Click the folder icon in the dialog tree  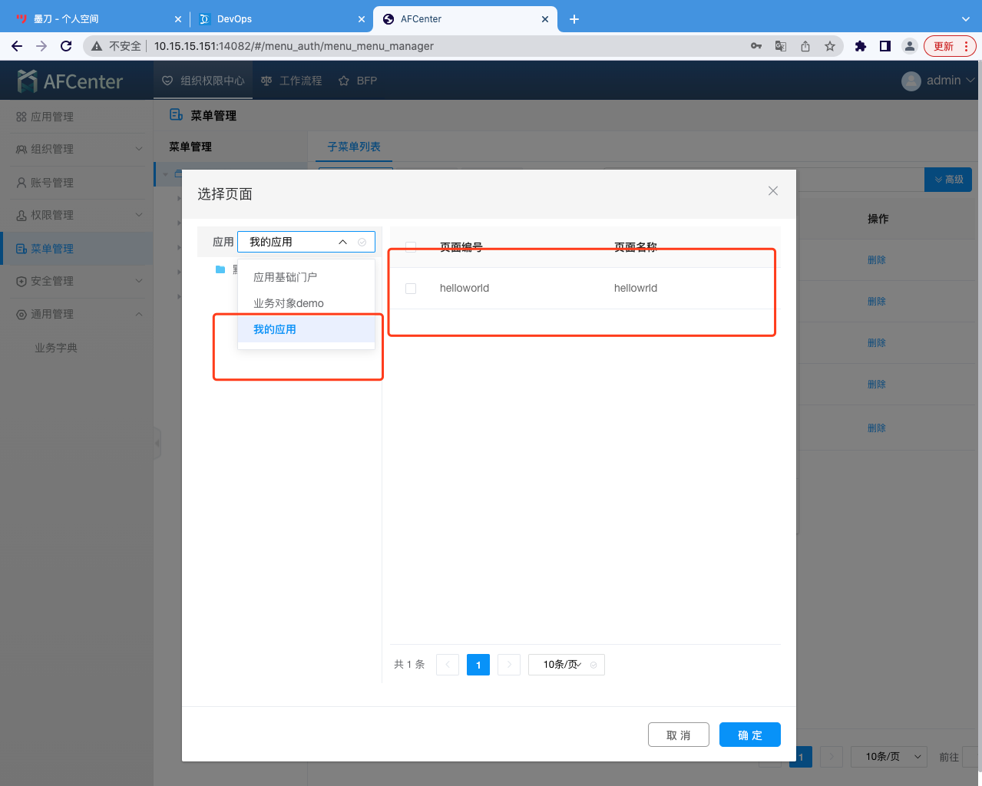(x=220, y=269)
